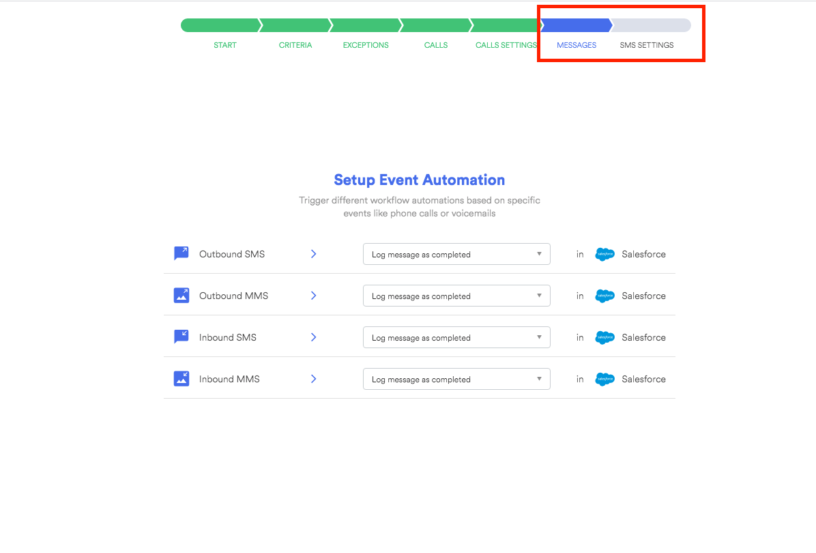Select the MESSAGES step label

(x=577, y=45)
